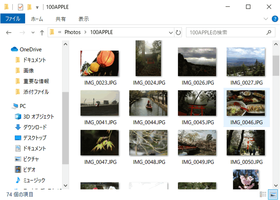
Task: Click the file list scroll down arrow
Action: pyautogui.click(x=276, y=186)
